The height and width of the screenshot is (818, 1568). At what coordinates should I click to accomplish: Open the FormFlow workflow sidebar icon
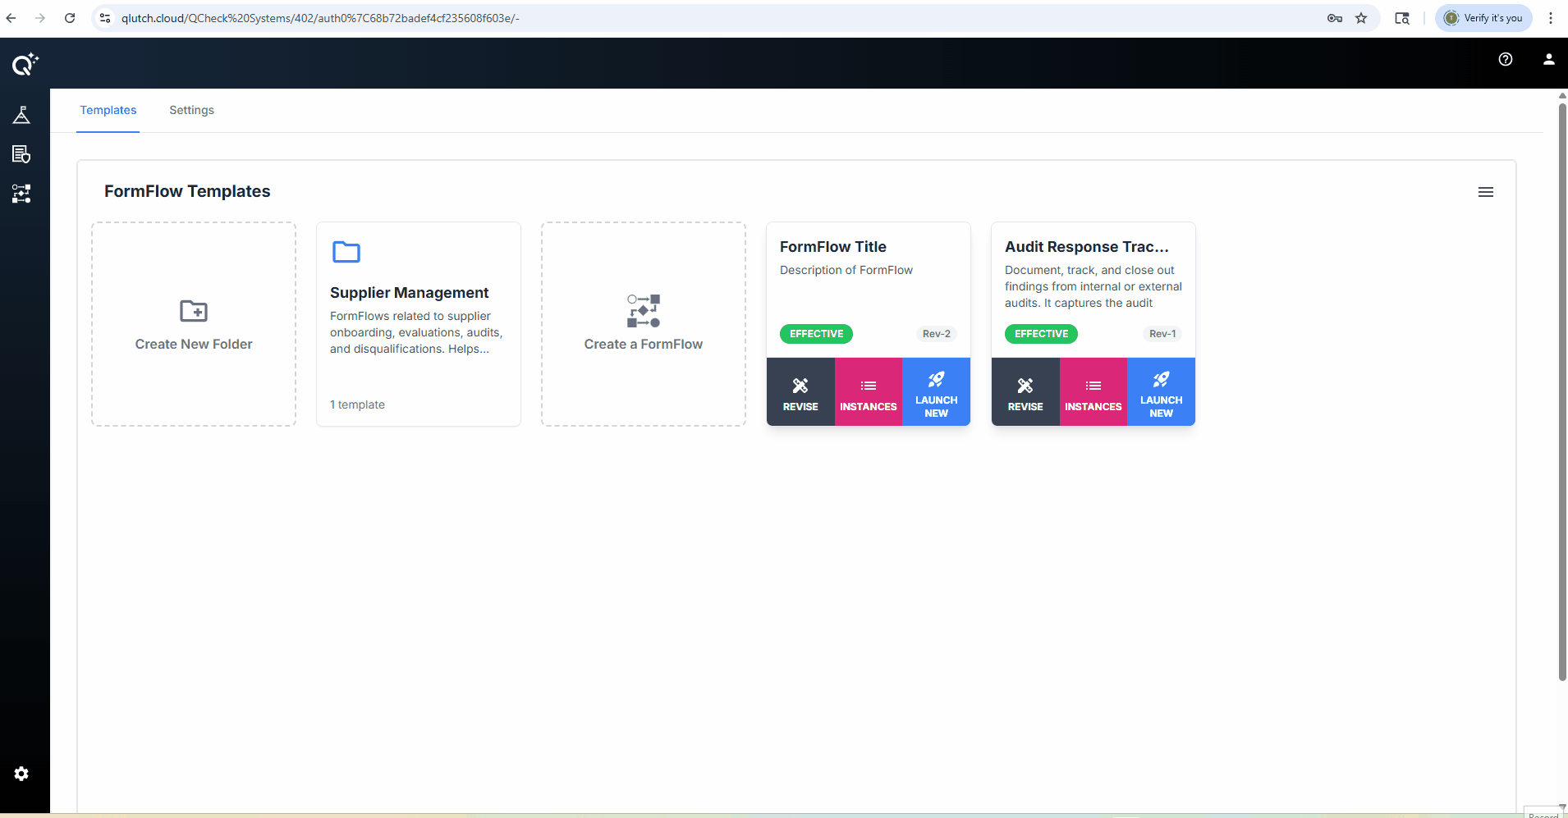pyautogui.click(x=21, y=194)
